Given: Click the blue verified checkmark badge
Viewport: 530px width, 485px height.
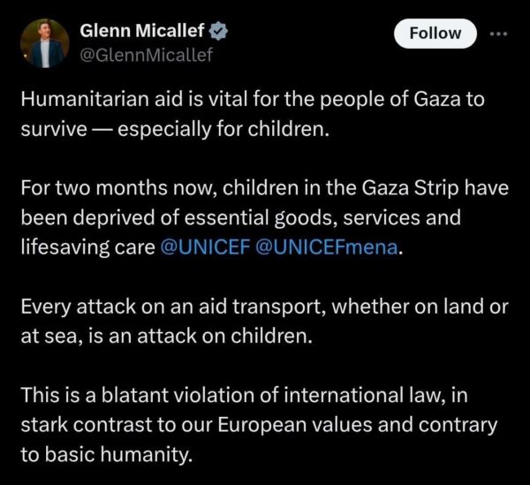Looking at the screenshot, I should point(218,31).
